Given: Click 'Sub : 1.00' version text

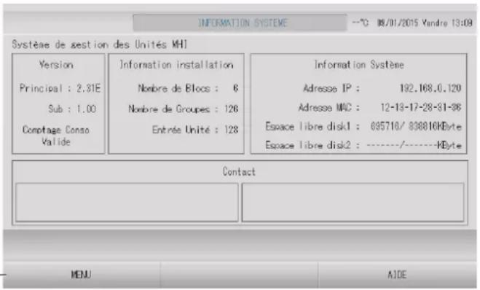Looking at the screenshot, I should pyautogui.click(x=72, y=109).
